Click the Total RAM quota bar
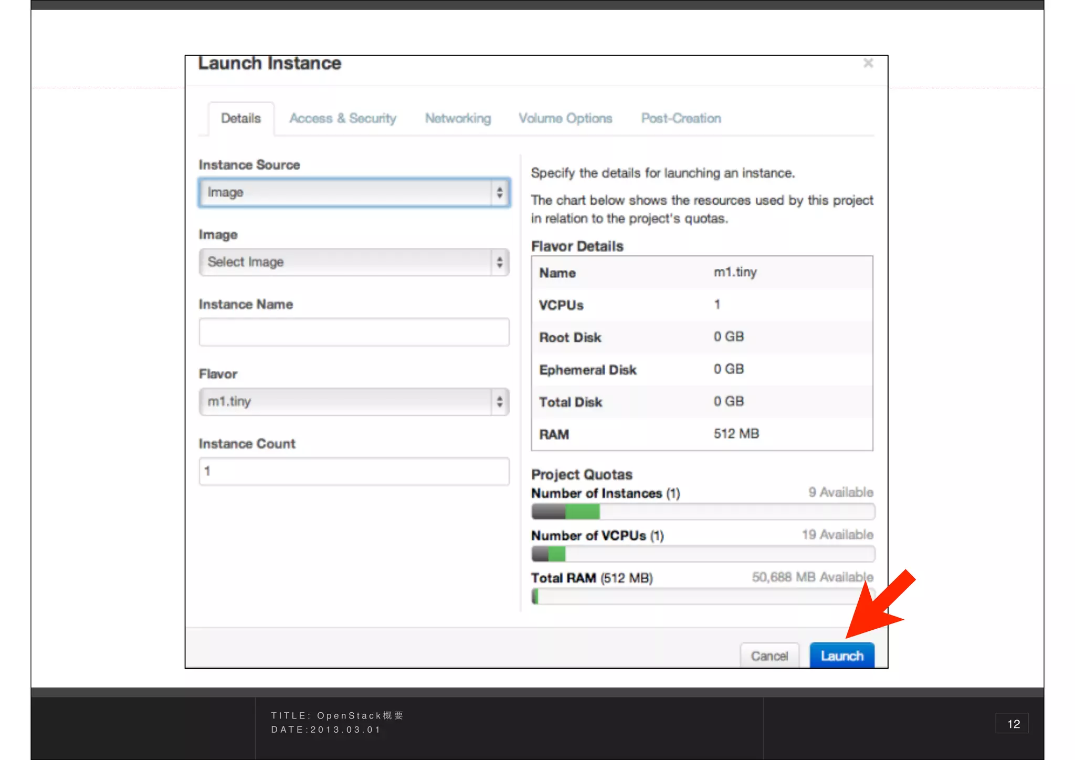 click(x=703, y=596)
